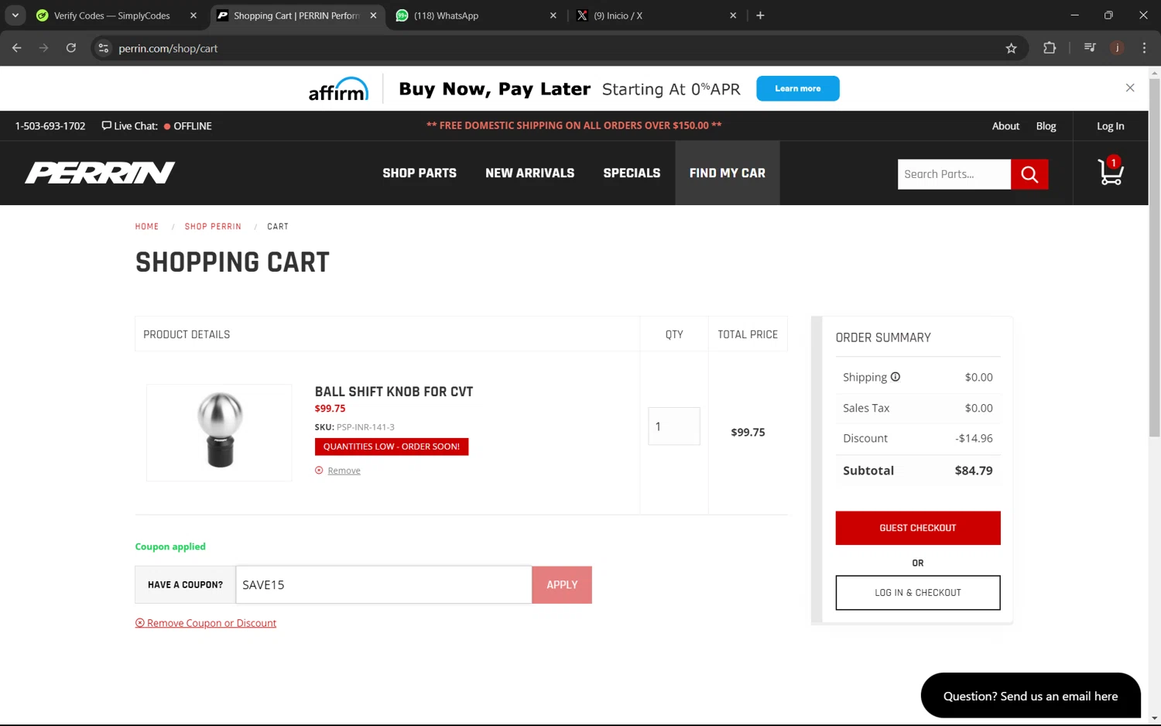Click the APPLY coupon button
Screen dimensions: 1161x726
562,585
